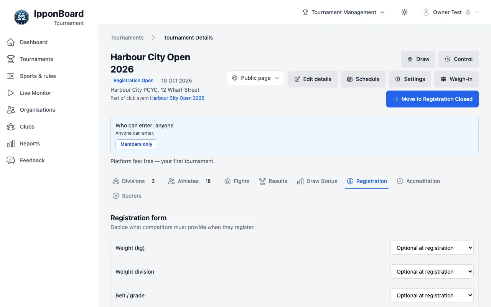This screenshot has height=307, width=491.
Task: Click the pencil icon on Edit details
Action: 297,79
